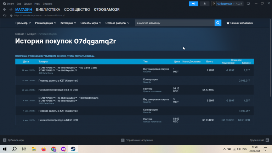Select the 4 003,25₸ conversion row
Screen dimensions: 272x153
pos(135,111)
